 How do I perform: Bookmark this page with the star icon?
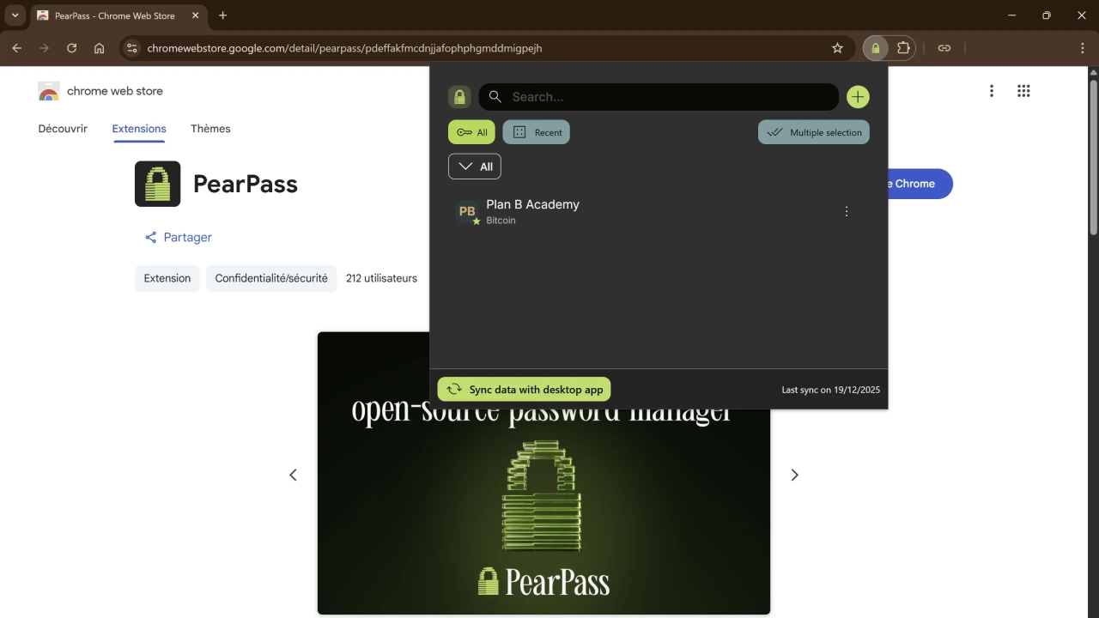click(x=837, y=48)
